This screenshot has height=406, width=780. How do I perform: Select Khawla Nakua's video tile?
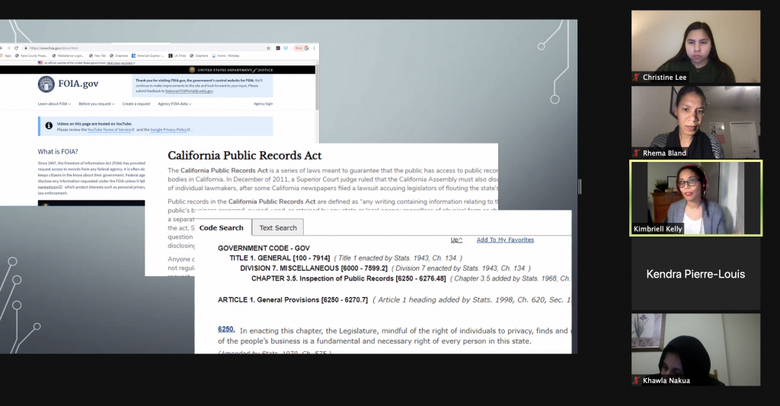click(695, 350)
